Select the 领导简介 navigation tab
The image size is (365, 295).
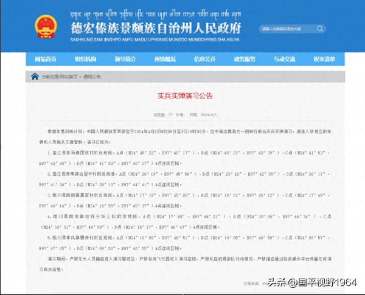(125, 59)
